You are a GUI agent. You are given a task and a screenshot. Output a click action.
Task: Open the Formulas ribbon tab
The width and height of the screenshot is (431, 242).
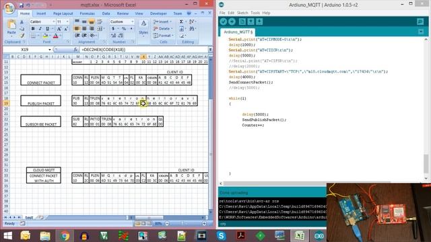coord(87,13)
